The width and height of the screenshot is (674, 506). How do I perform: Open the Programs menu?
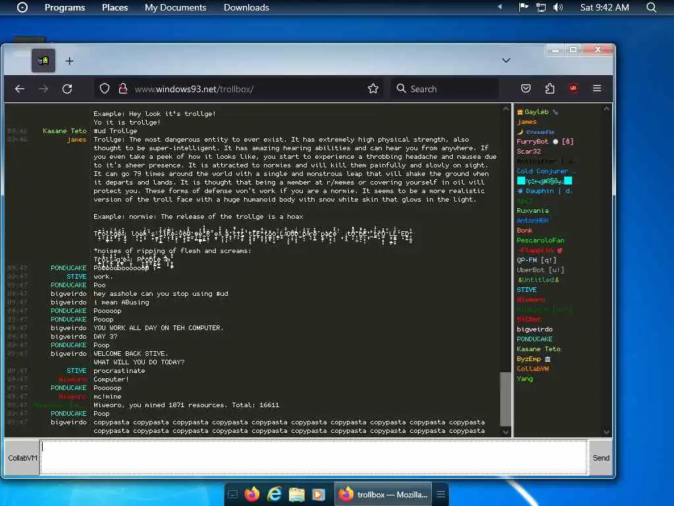coord(65,7)
